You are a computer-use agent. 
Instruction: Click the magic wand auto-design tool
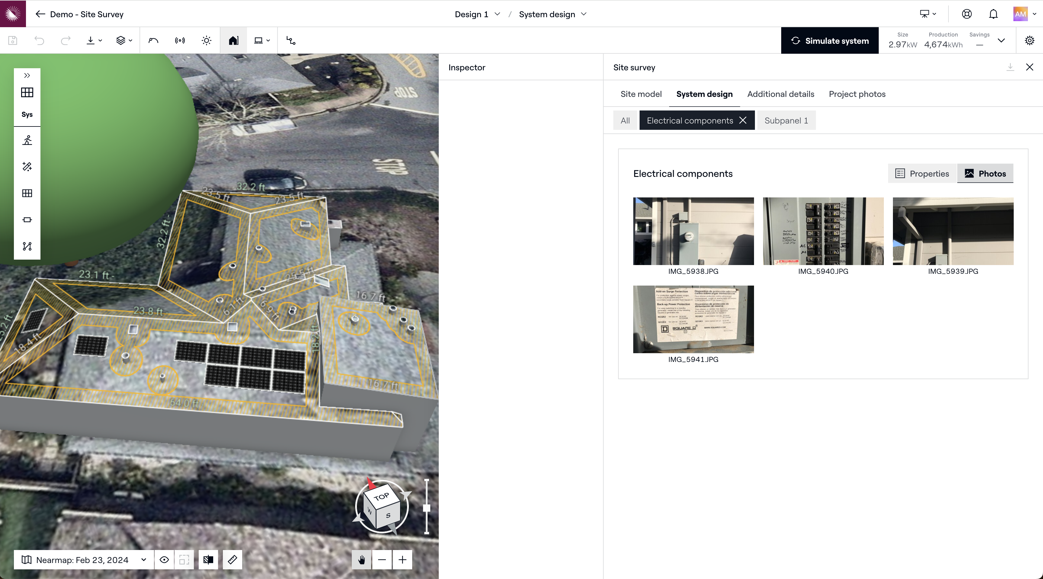[x=27, y=166]
